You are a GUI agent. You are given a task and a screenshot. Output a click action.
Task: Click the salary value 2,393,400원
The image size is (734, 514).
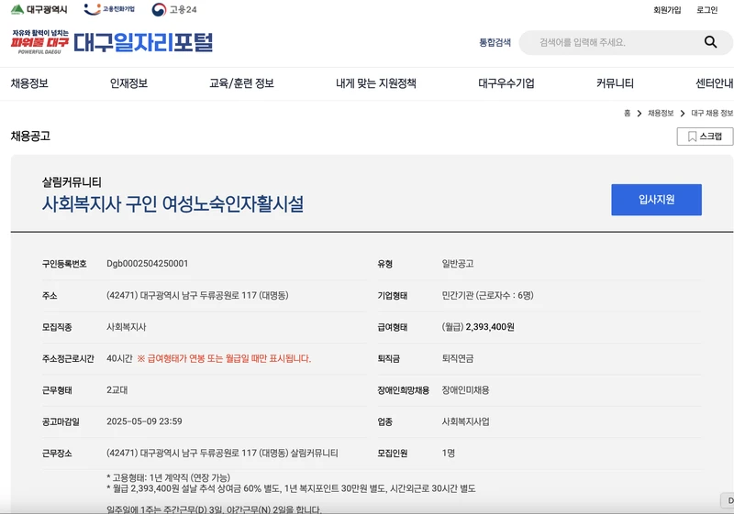pos(490,326)
